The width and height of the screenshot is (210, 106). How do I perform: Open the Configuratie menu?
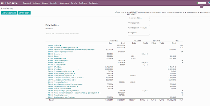click(x=93, y=3)
